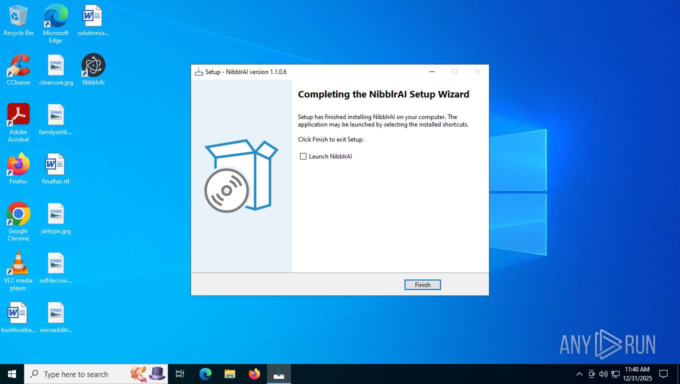
Task: Select the NibblrAI desktop shortcut
Action: pyautogui.click(x=93, y=70)
